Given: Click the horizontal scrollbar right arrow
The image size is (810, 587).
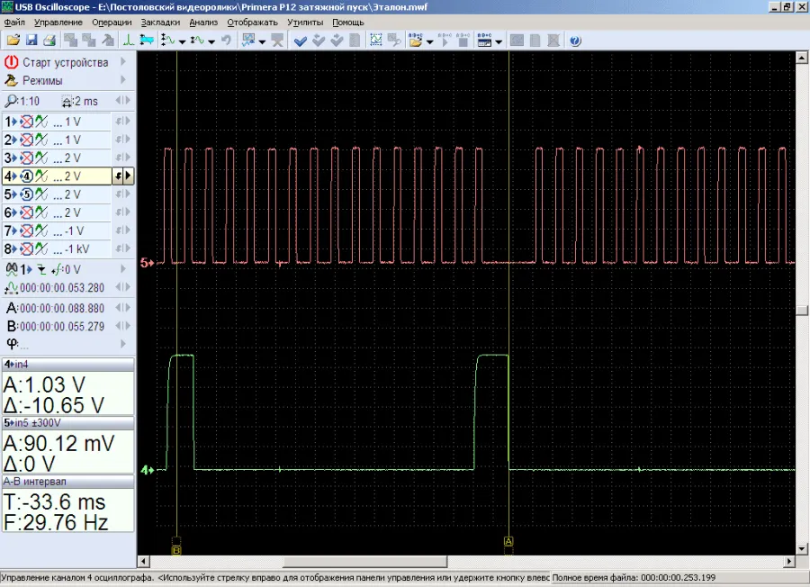Looking at the screenshot, I should pyautogui.click(x=788, y=561).
